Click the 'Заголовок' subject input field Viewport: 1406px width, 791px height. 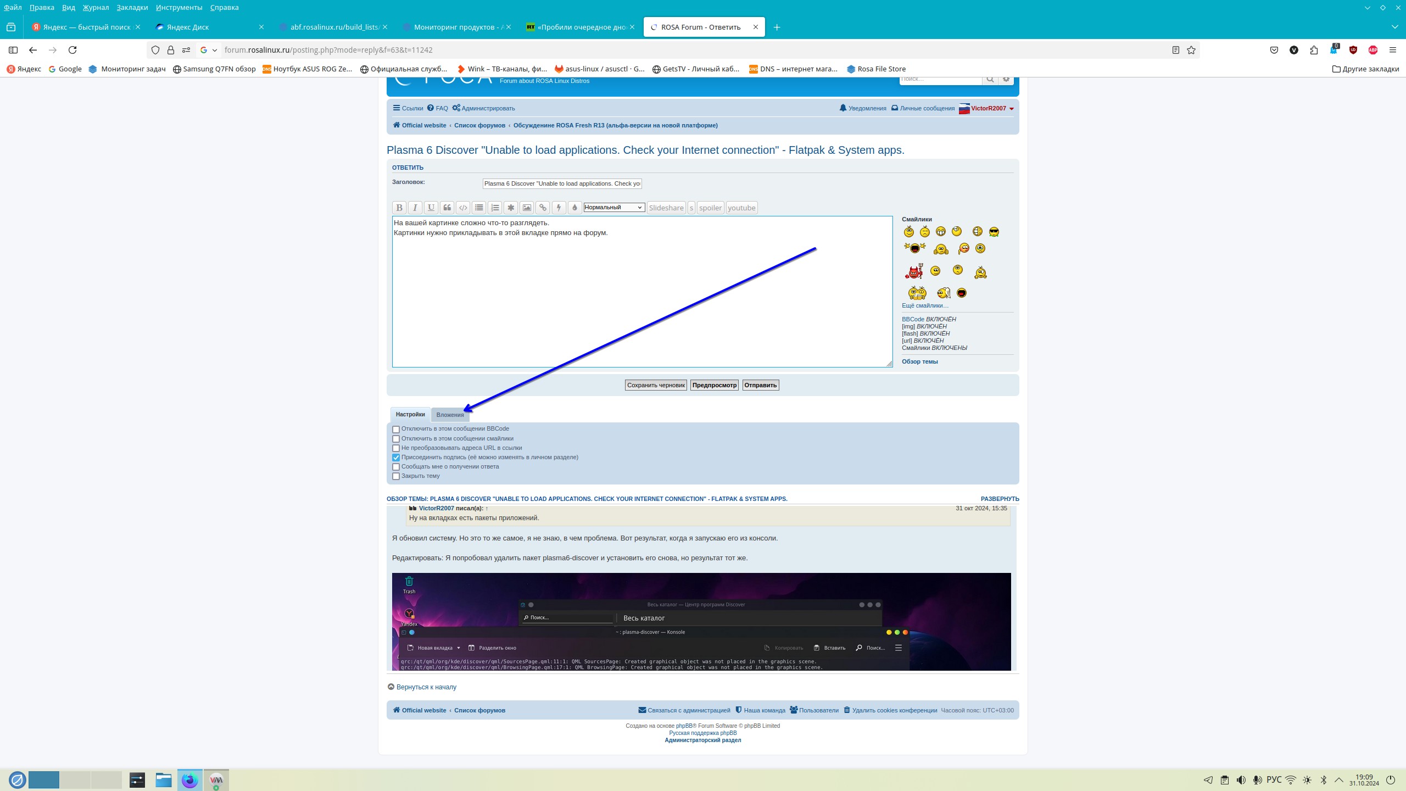coord(562,183)
